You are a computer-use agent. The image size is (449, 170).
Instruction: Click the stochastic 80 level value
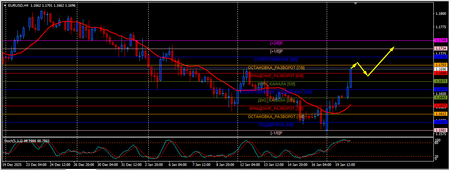[437, 143]
